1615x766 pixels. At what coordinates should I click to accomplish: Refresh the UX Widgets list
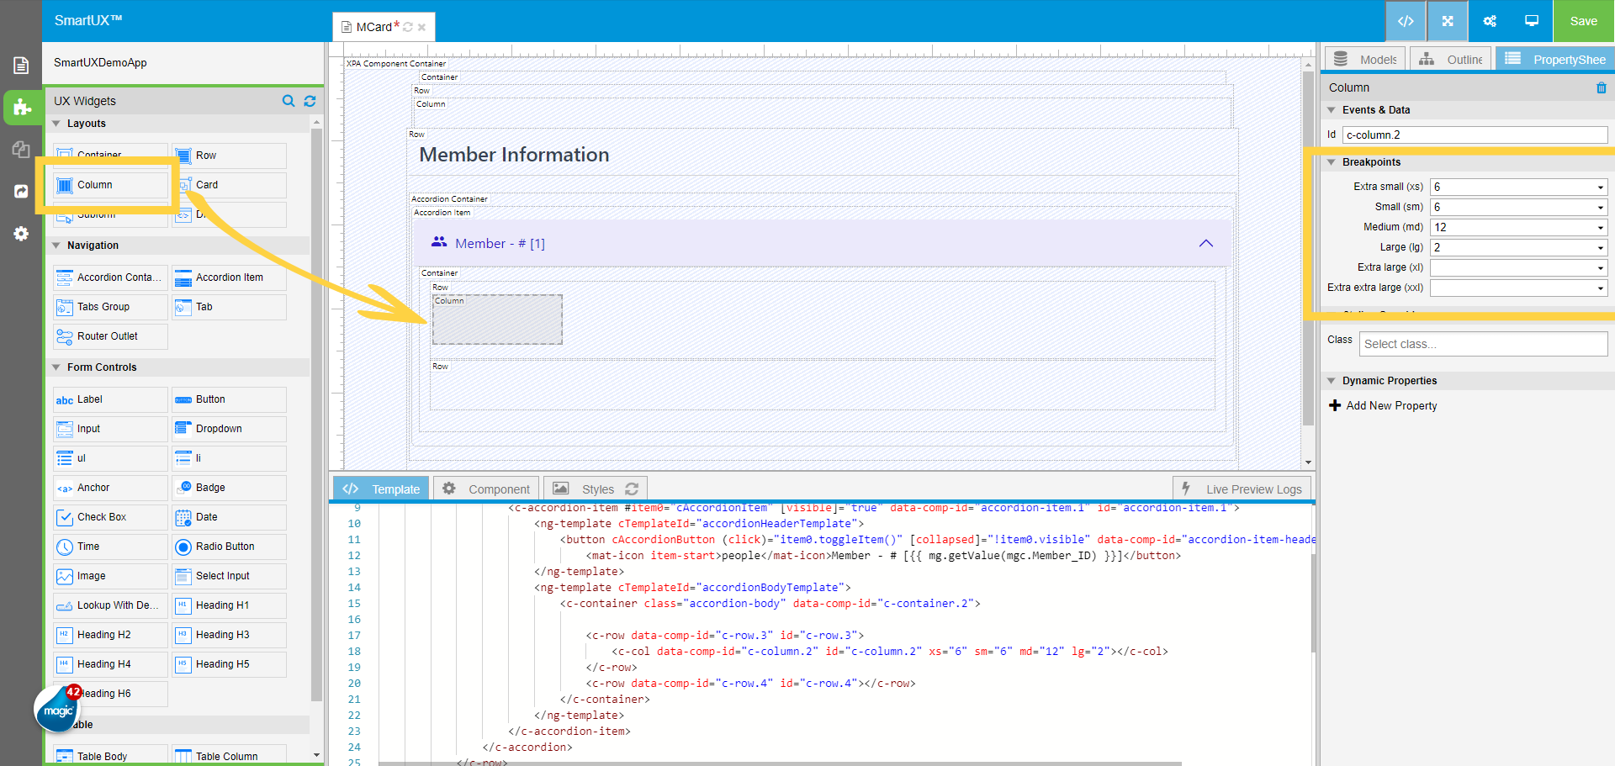[310, 101]
